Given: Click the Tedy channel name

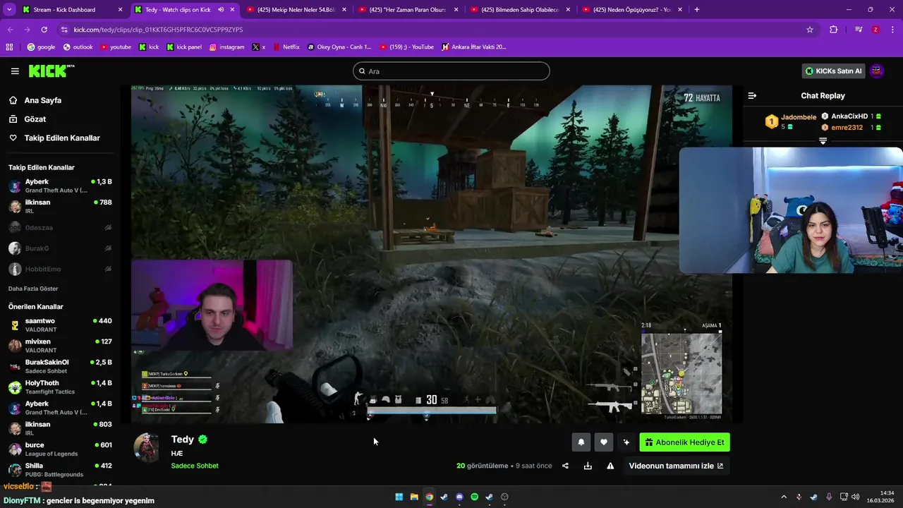Looking at the screenshot, I should click(x=183, y=440).
